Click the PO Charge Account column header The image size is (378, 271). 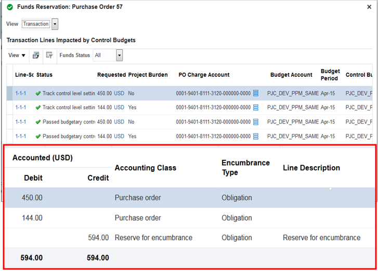(x=204, y=75)
